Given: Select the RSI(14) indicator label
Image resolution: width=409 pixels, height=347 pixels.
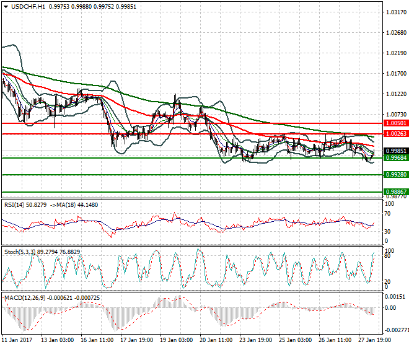Looking at the screenshot, I should 15,205.
